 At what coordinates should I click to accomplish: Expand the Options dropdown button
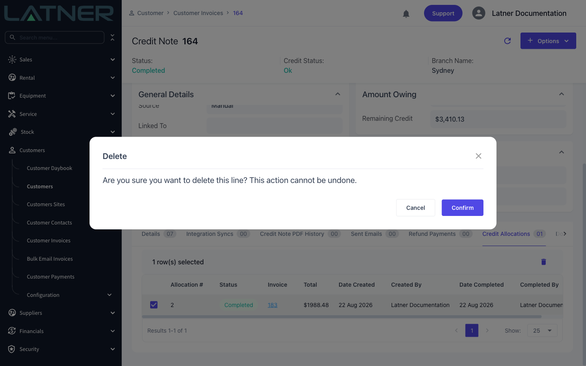pyautogui.click(x=548, y=41)
